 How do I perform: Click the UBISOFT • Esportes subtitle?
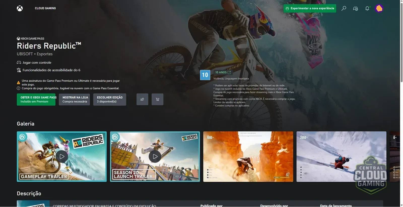[35, 54]
